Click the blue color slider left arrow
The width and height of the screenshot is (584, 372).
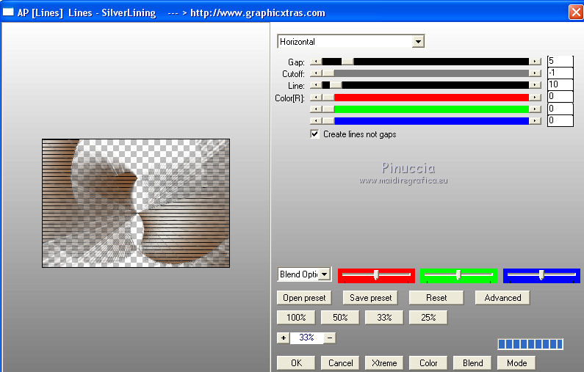316,121
